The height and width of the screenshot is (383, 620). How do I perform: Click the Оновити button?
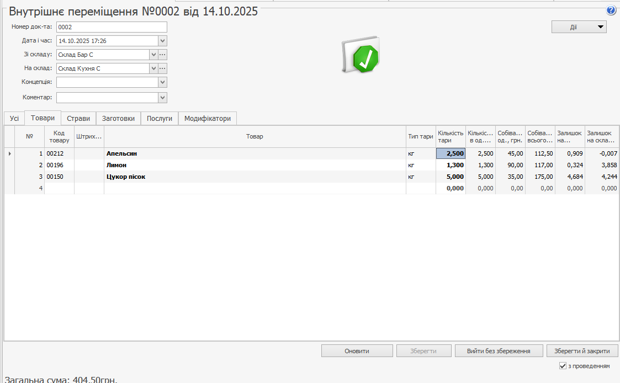(357, 351)
